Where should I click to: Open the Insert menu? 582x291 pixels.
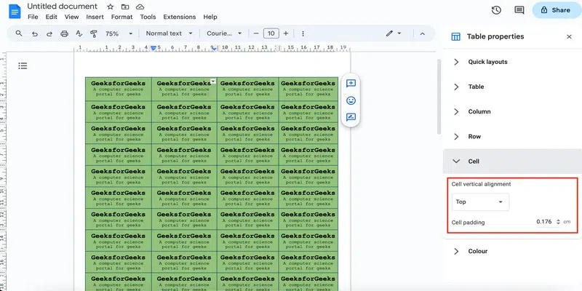tap(95, 17)
